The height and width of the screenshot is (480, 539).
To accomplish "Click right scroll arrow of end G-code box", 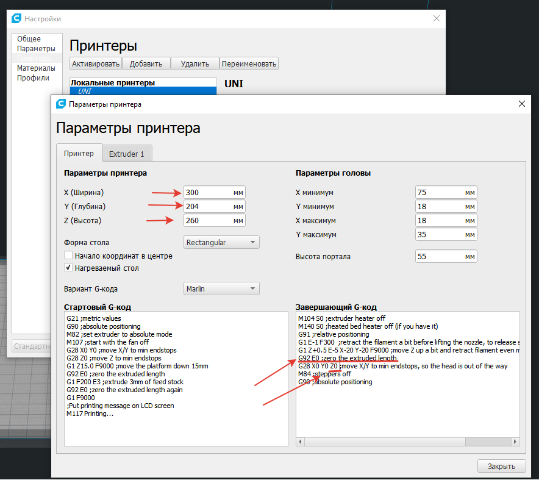I will [x=515, y=442].
